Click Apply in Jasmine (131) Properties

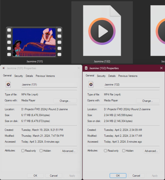click(x=72, y=175)
